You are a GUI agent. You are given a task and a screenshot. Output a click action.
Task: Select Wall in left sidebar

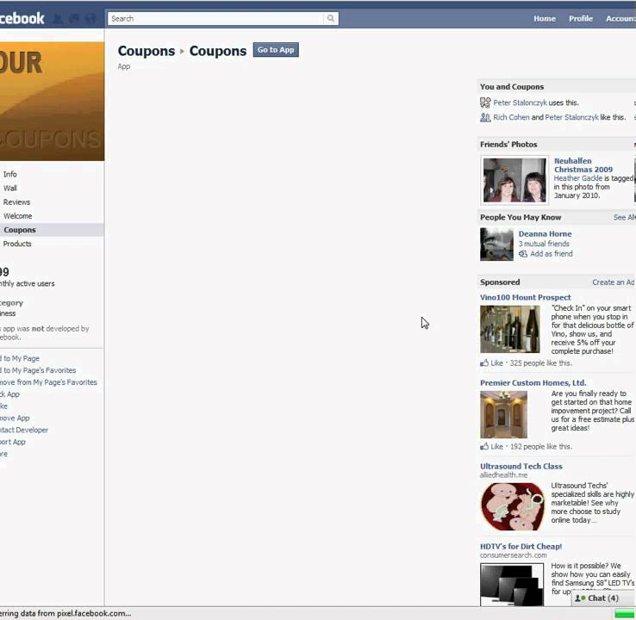pyautogui.click(x=10, y=188)
